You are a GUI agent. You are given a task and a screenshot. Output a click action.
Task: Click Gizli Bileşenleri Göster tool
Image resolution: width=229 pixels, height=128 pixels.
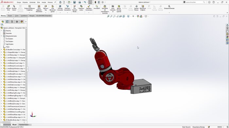tap(53, 9)
